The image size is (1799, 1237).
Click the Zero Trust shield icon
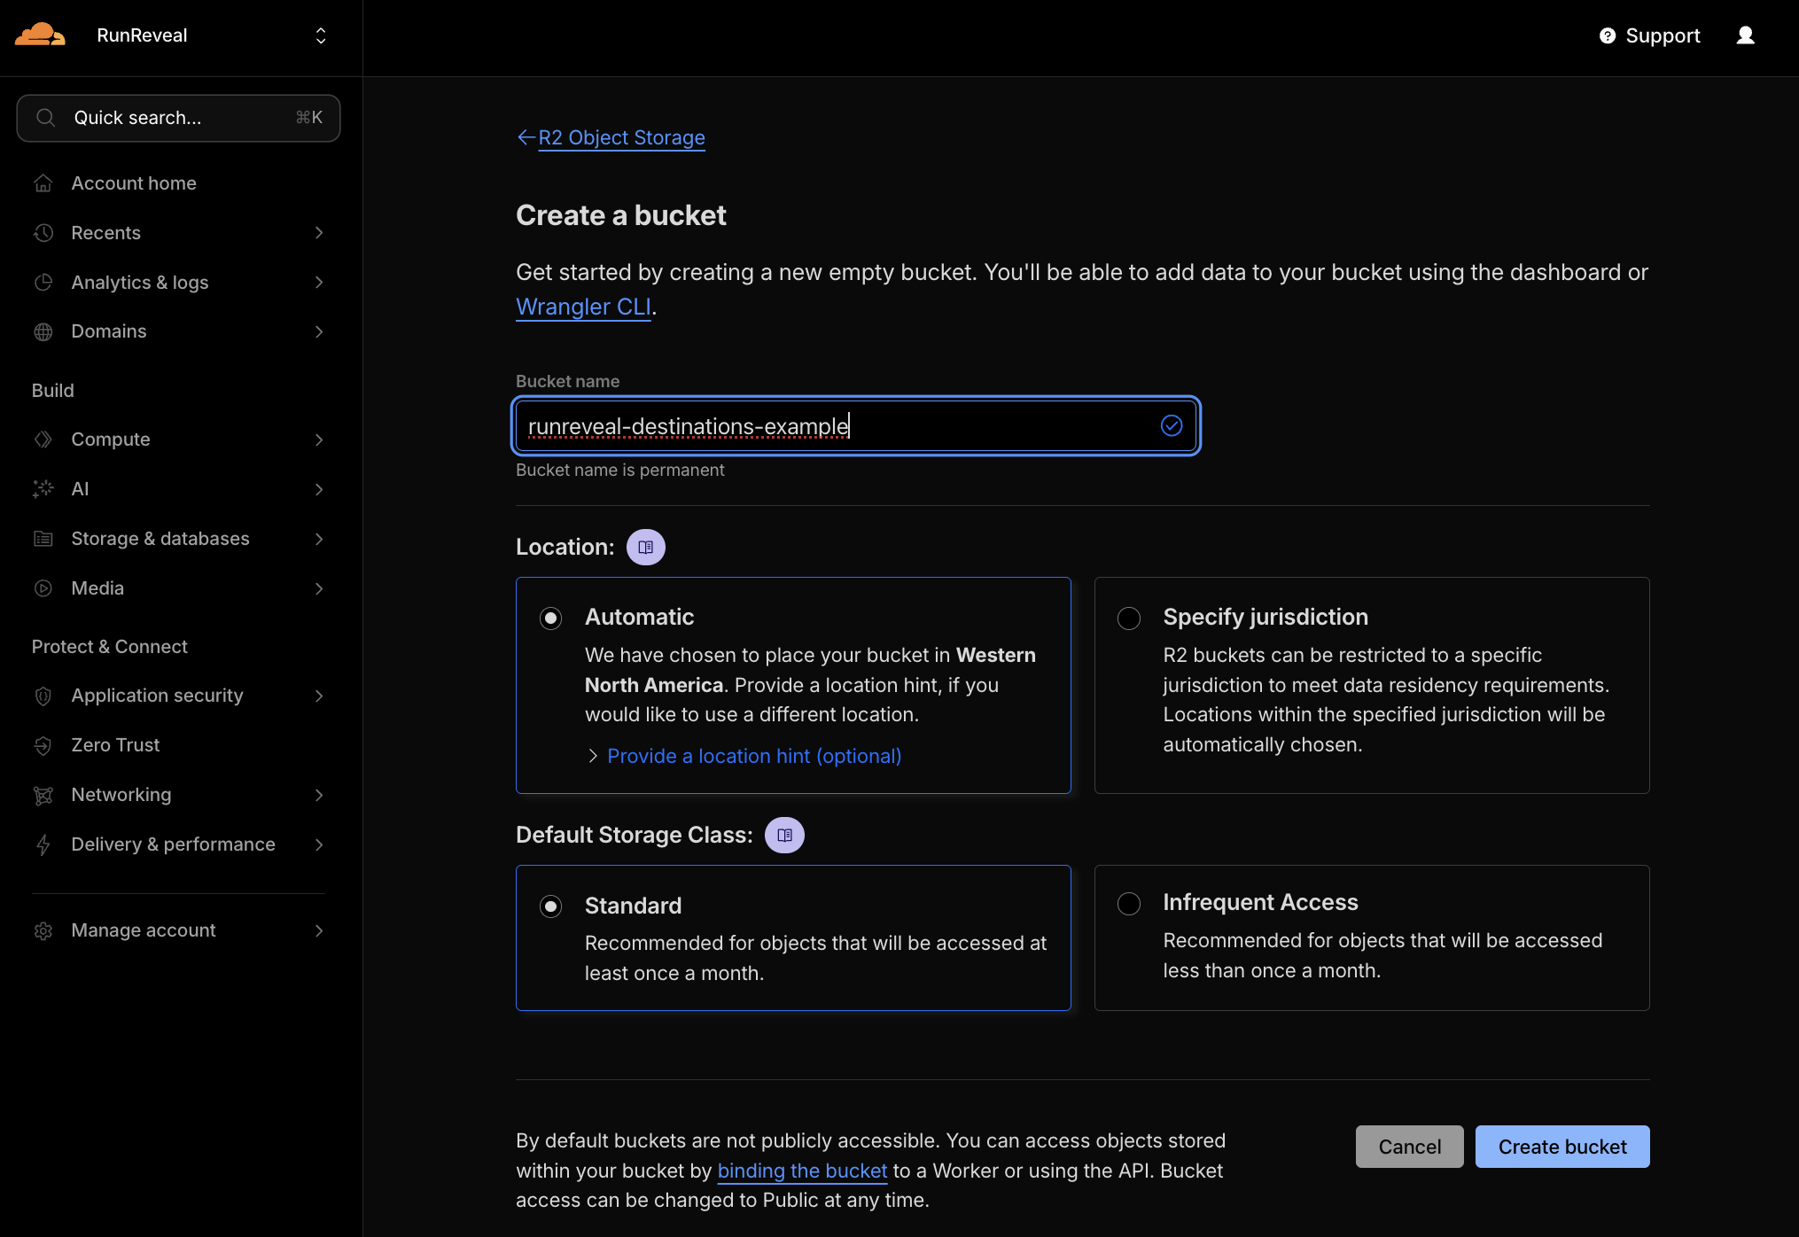click(x=43, y=745)
